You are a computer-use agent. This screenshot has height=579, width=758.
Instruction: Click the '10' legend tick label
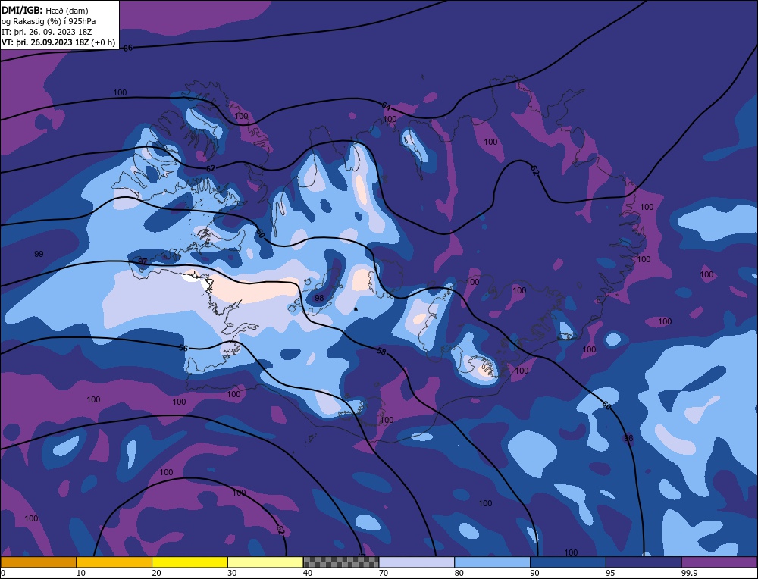[x=80, y=573]
